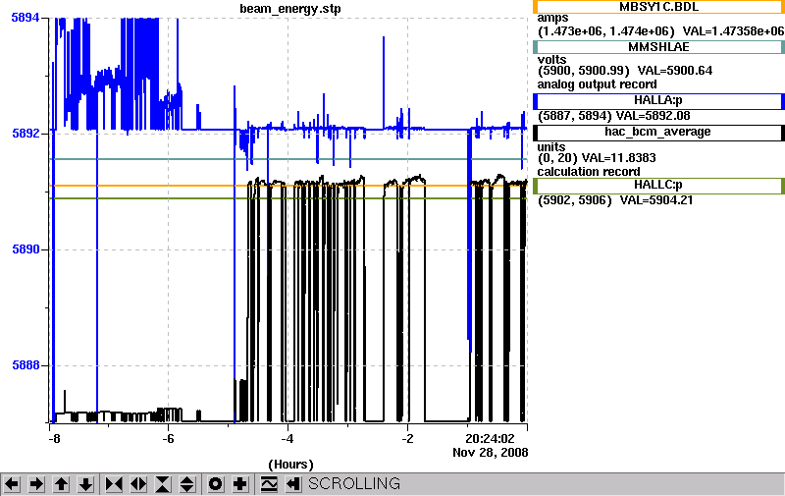The height and width of the screenshot is (496, 785).
Task: Select the MBSY1C.BDL curve legend
Action: tap(658, 7)
